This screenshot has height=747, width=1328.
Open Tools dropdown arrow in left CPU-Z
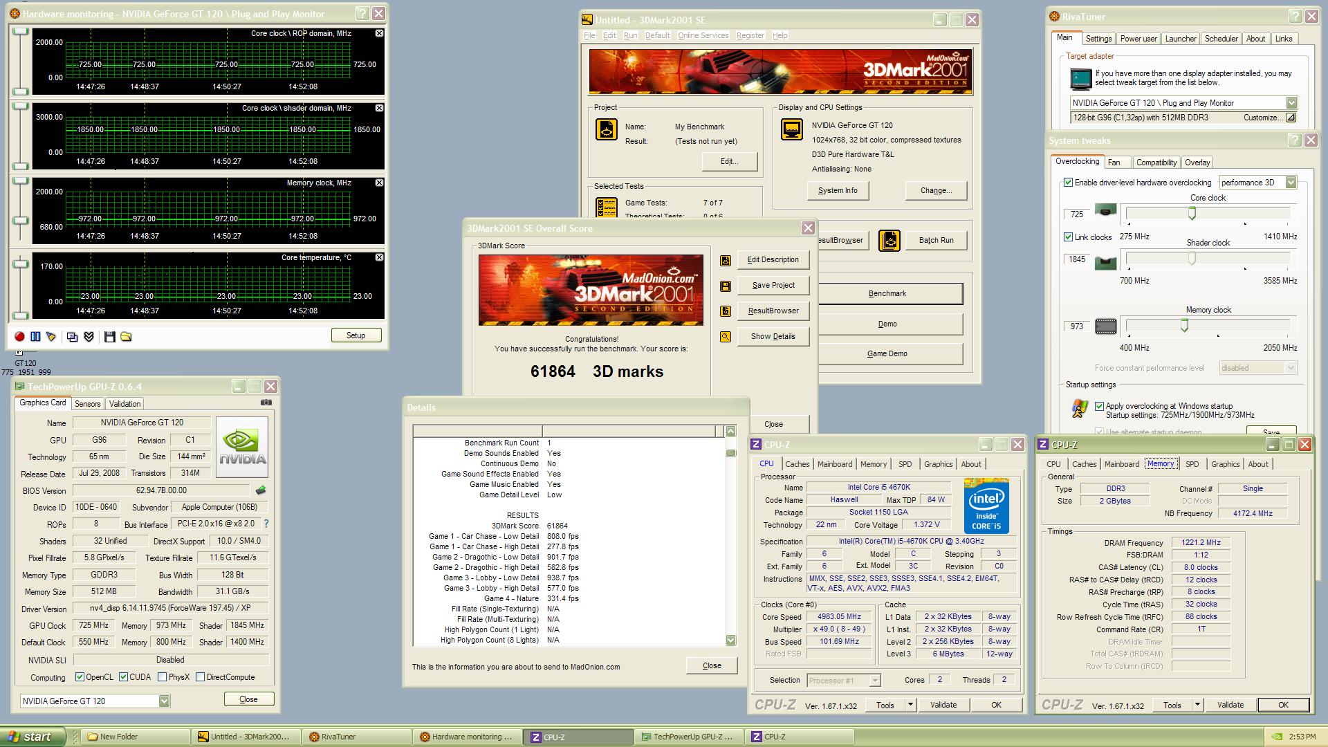point(910,705)
